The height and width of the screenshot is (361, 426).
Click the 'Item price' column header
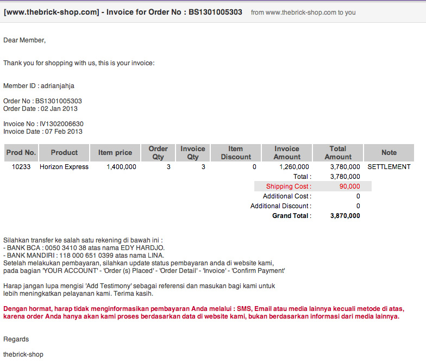tap(115, 153)
